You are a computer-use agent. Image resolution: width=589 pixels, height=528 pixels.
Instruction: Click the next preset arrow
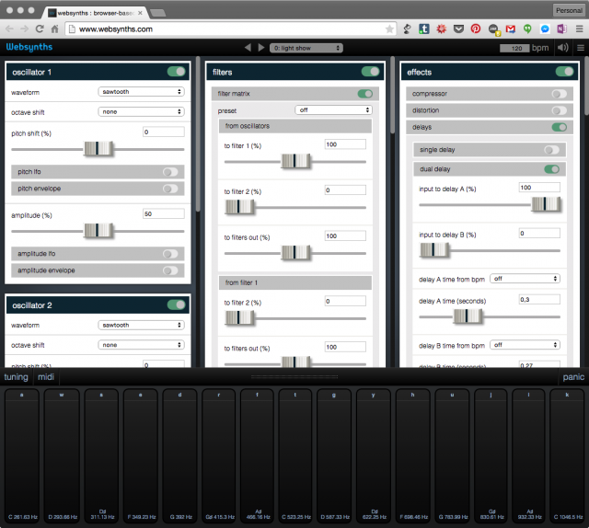pos(260,47)
